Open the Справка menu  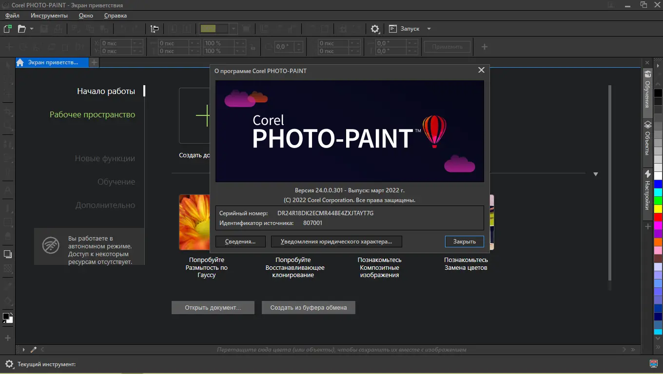(116, 16)
